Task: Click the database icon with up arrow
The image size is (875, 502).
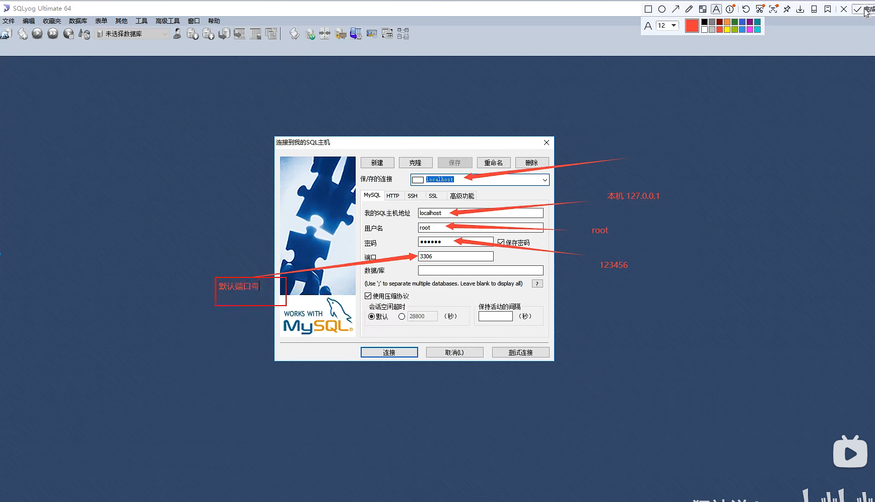Action: pyautogui.click(x=208, y=34)
